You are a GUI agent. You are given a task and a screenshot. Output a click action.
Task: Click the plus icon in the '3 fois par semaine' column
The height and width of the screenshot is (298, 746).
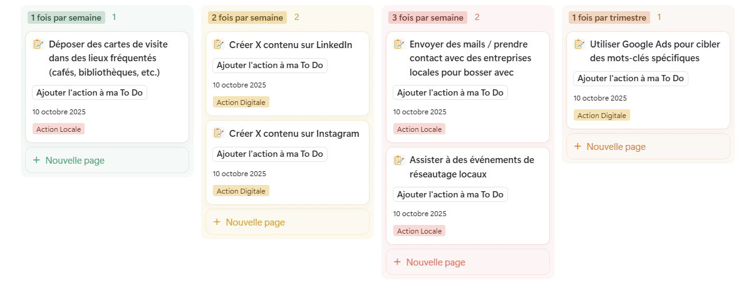pos(397,262)
